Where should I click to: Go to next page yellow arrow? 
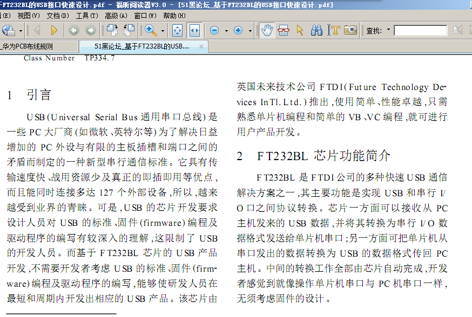(54, 30)
